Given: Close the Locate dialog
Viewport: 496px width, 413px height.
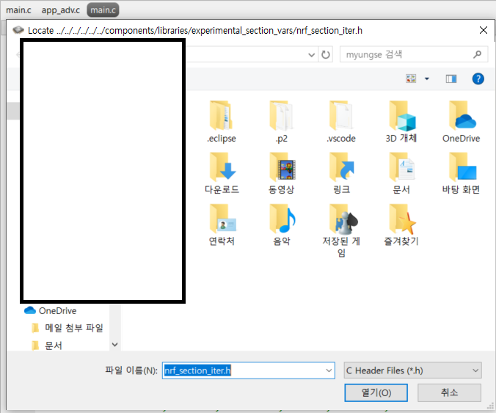Looking at the screenshot, I should click(x=483, y=30).
